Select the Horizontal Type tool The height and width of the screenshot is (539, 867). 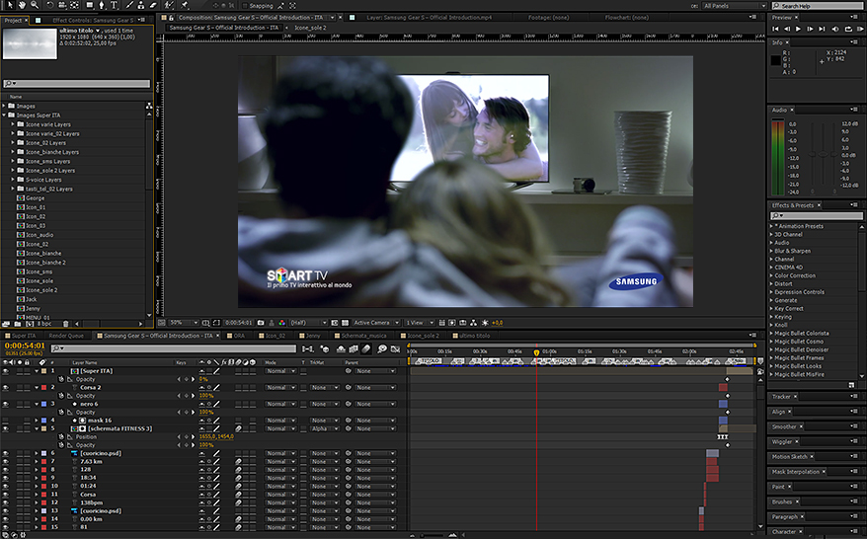(x=114, y=5)
